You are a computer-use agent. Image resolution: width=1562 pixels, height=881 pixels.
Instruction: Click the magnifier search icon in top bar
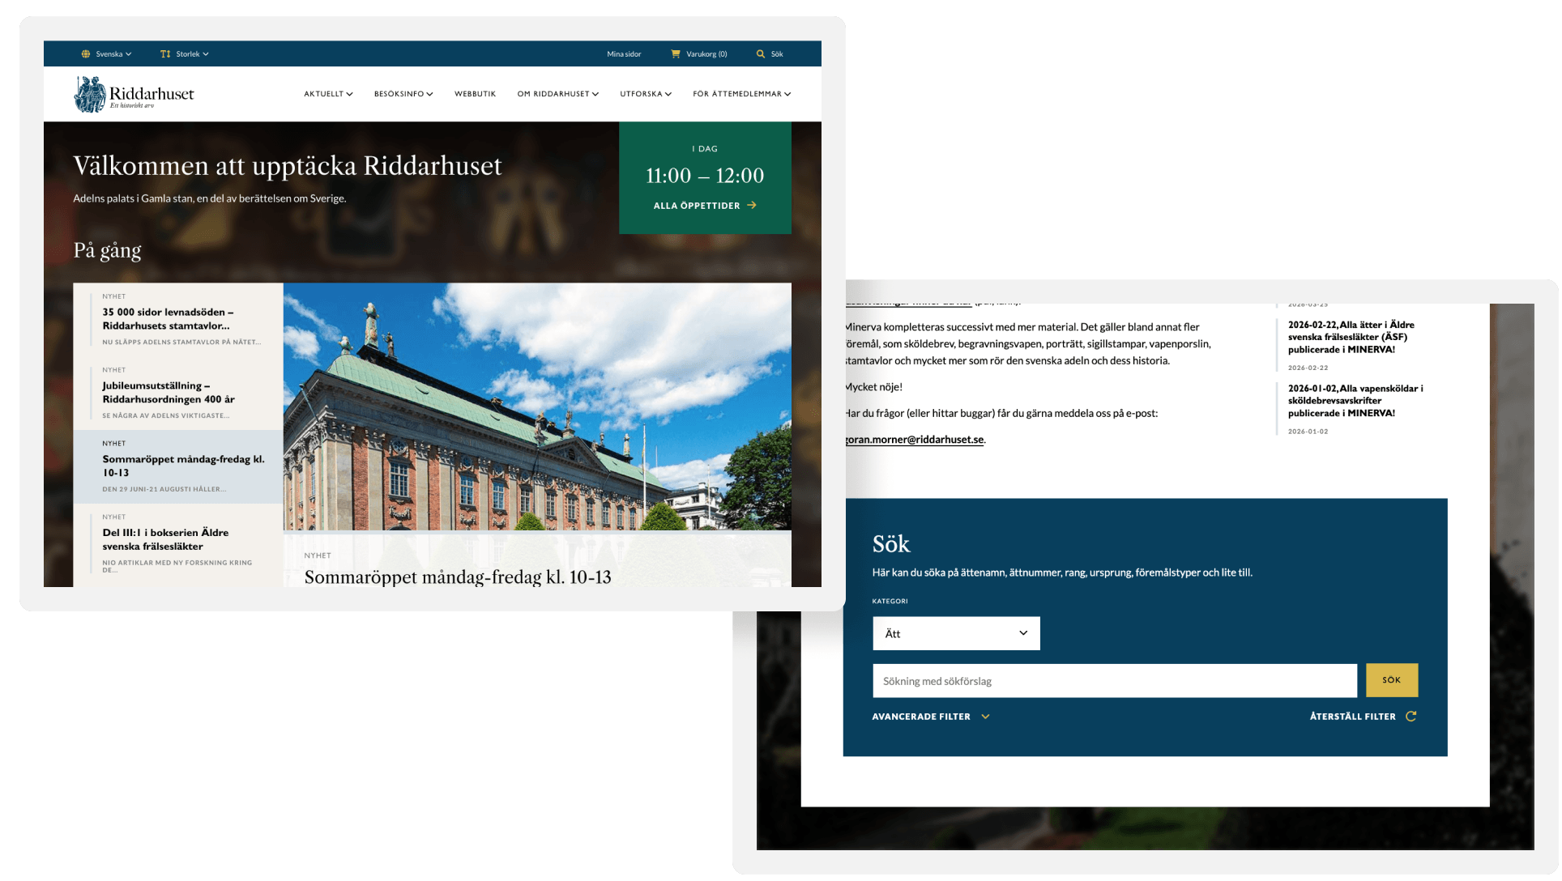coord(761,54)
